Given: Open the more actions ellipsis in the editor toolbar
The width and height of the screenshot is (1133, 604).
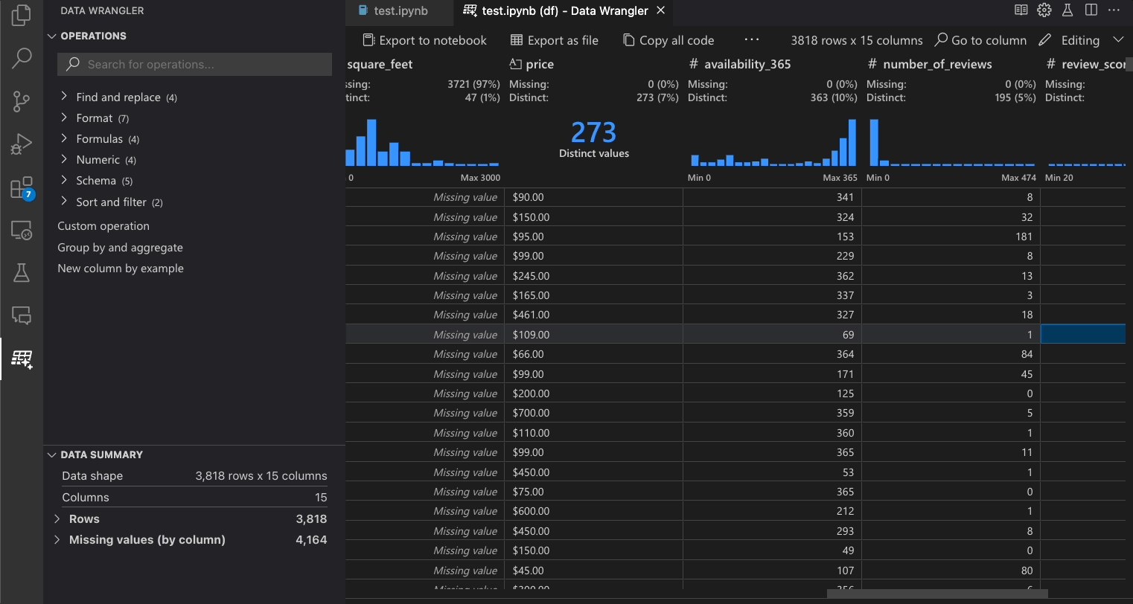Looking at the screenshot, I should [751, 39].
